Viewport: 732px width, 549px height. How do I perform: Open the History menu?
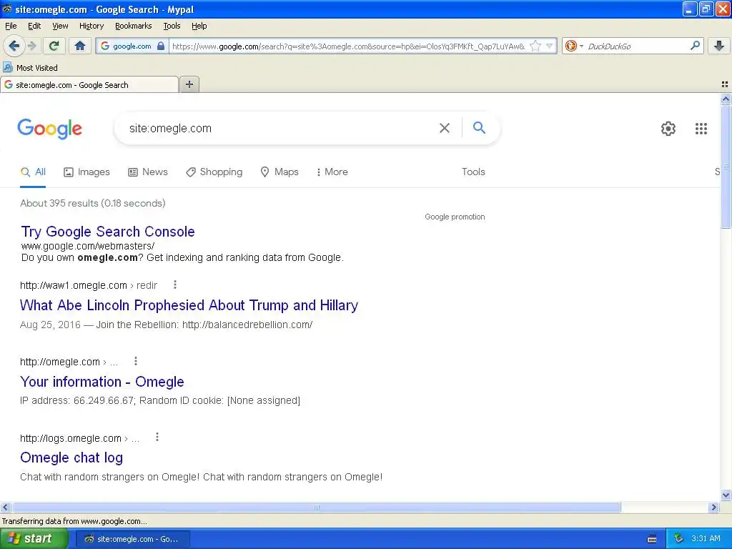[91, 26]
